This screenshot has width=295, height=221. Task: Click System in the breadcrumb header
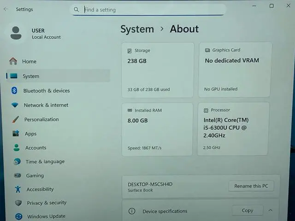(137, 29)
